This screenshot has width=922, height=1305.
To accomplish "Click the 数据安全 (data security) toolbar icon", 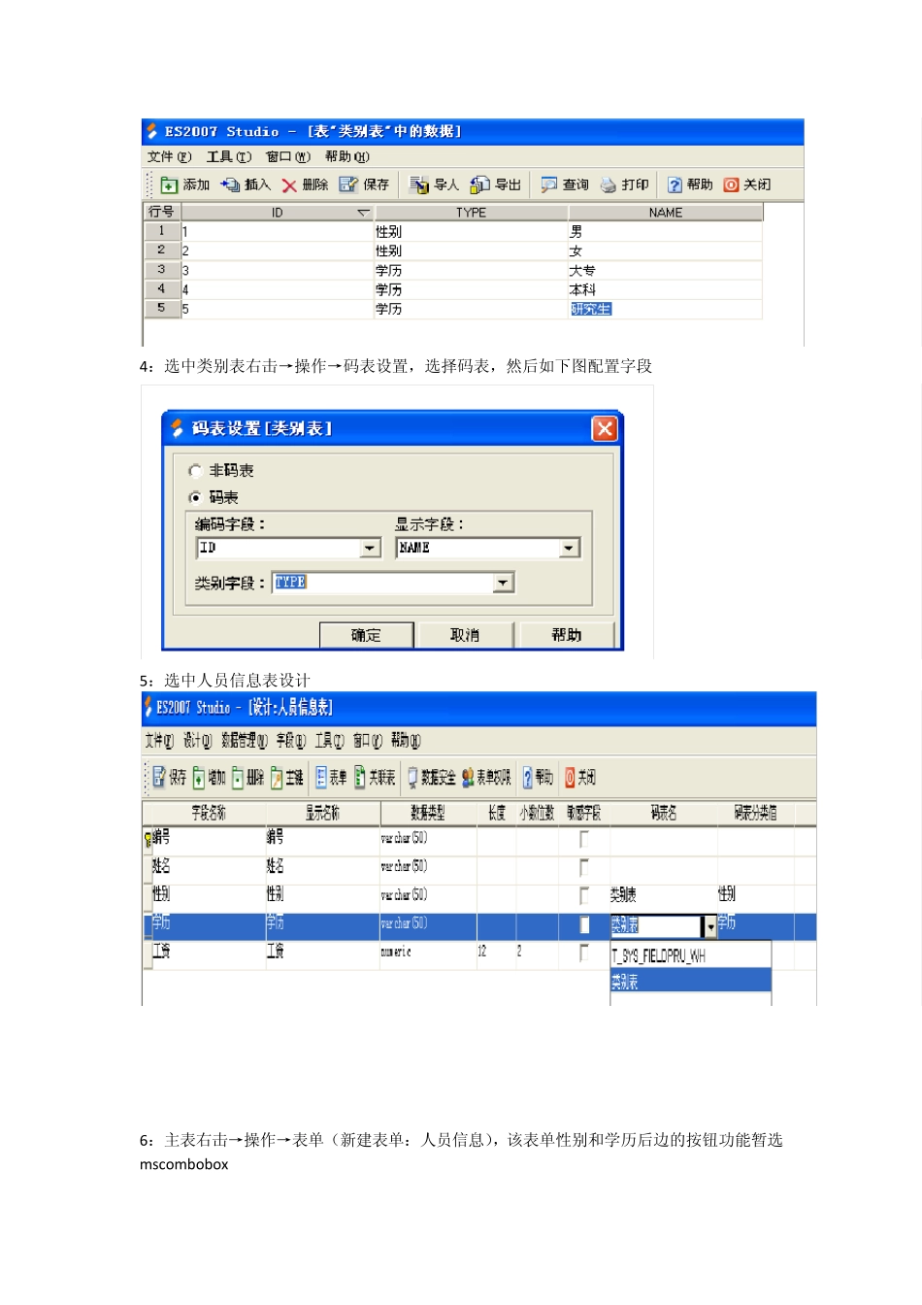I will pyautogui.click(x=412, y=777).
